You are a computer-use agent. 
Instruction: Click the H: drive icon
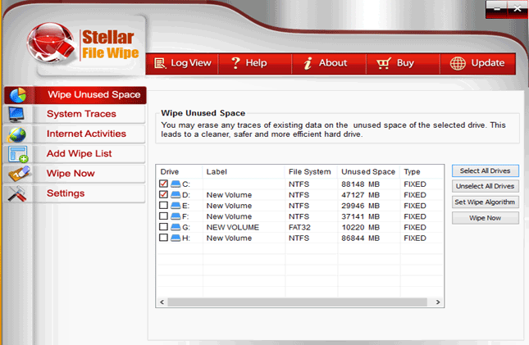tap(176, 238)
